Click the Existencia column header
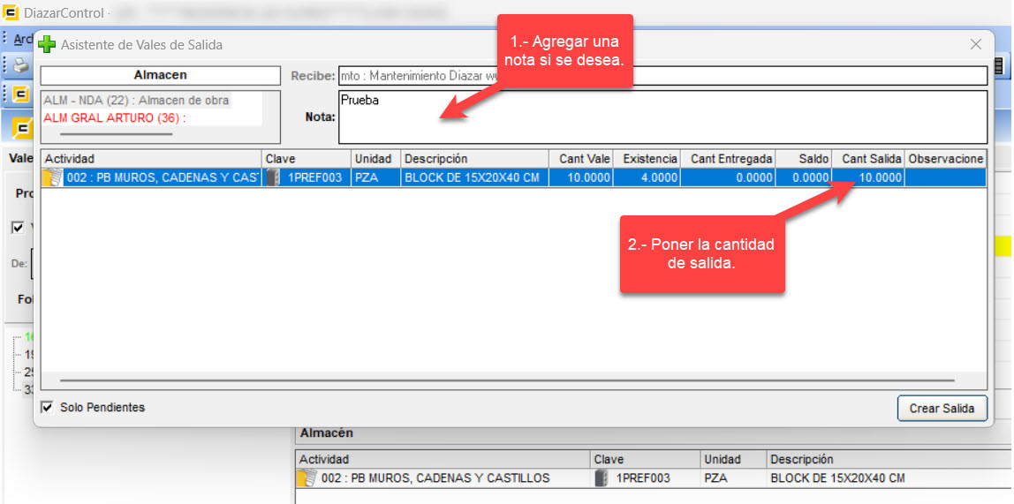The image size is (1014, 504). tap(649, 159)
